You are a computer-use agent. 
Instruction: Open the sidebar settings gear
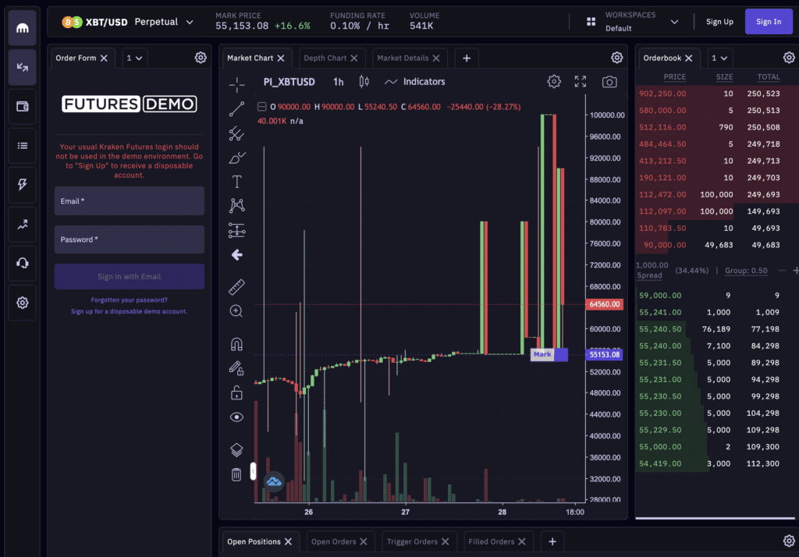[x=23, y=303]
